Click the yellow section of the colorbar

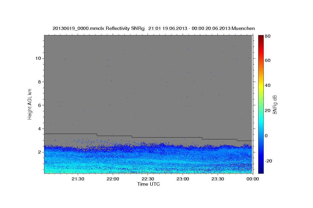point(261,86)
